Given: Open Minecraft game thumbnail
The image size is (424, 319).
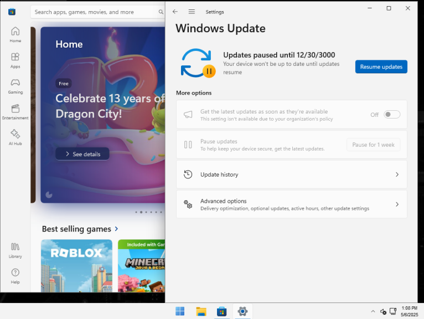Looking at the screenshot, I should 141,266.
